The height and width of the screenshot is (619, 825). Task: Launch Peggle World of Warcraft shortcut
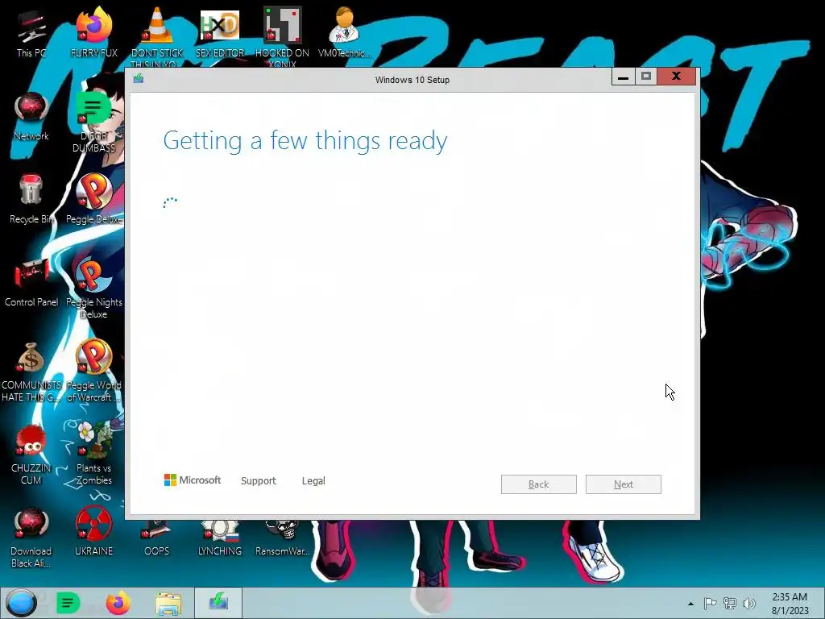coord(93,372)
